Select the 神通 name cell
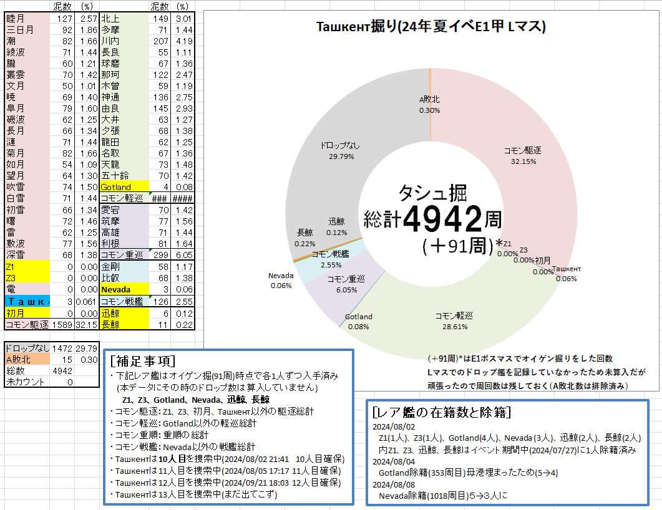The width and height of the screenshot is (662, 510). 124,97
